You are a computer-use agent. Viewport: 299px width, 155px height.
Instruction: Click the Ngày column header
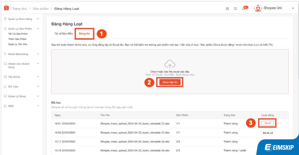tap(58, 115)
